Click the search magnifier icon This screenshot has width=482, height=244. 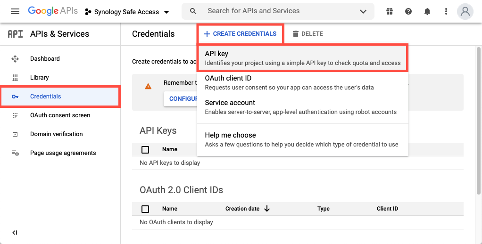(x=193, y=11)
